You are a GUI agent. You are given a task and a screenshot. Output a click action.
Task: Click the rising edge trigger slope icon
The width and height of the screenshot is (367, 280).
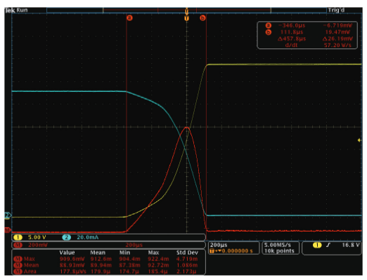click(328, 245)
